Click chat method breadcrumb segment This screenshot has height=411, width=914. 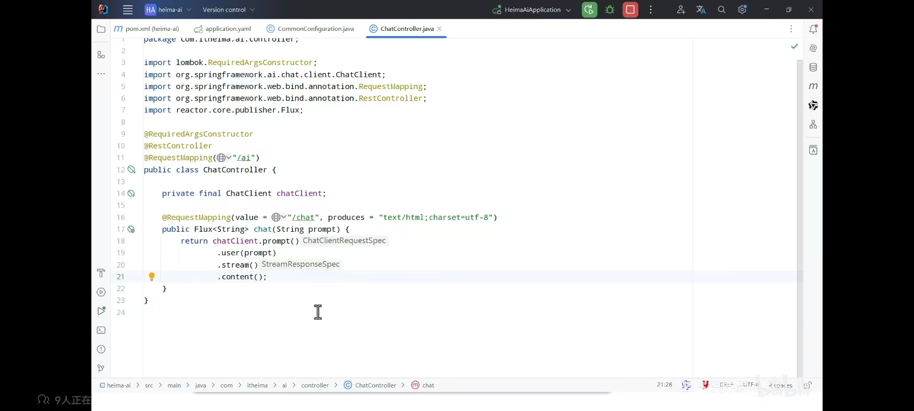(423, 385)
